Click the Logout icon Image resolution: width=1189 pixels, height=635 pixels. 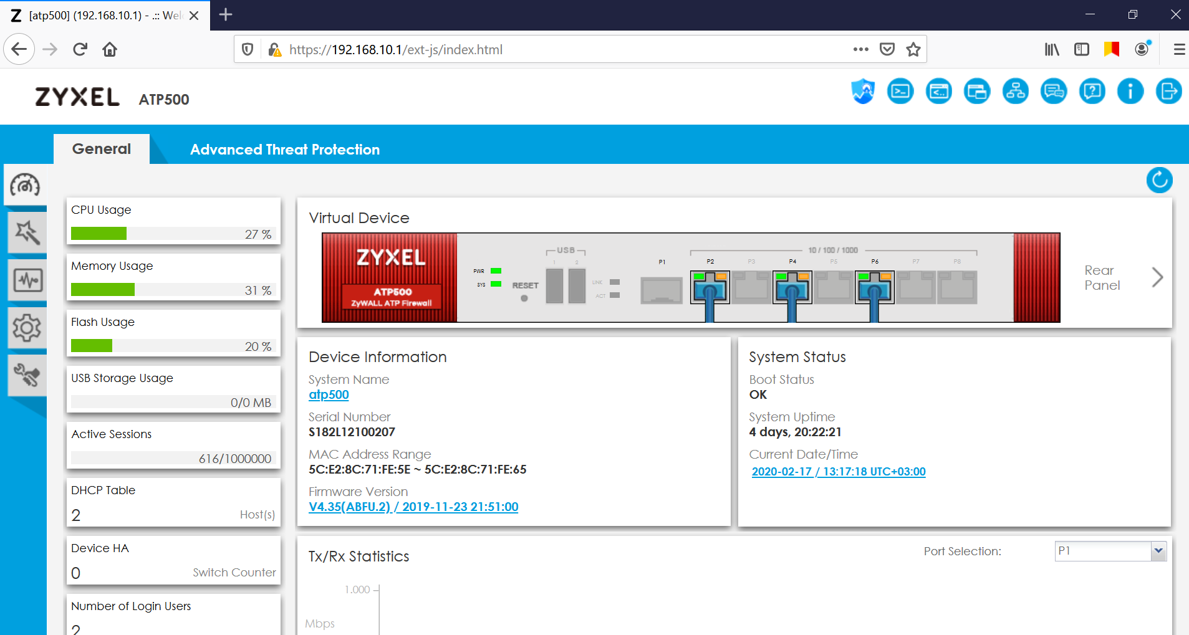click(x=1168, y=92)
